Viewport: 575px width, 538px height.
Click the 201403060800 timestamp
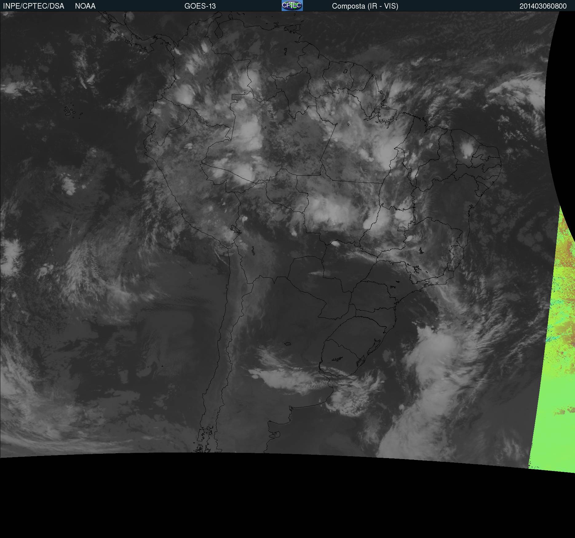coord(543,6)
